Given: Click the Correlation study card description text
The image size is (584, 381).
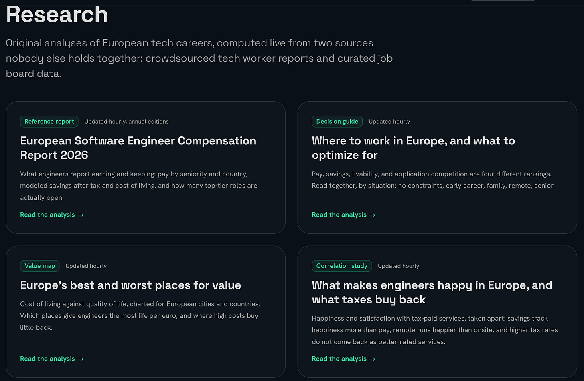Looking at the screenshot, I should 435,330.
